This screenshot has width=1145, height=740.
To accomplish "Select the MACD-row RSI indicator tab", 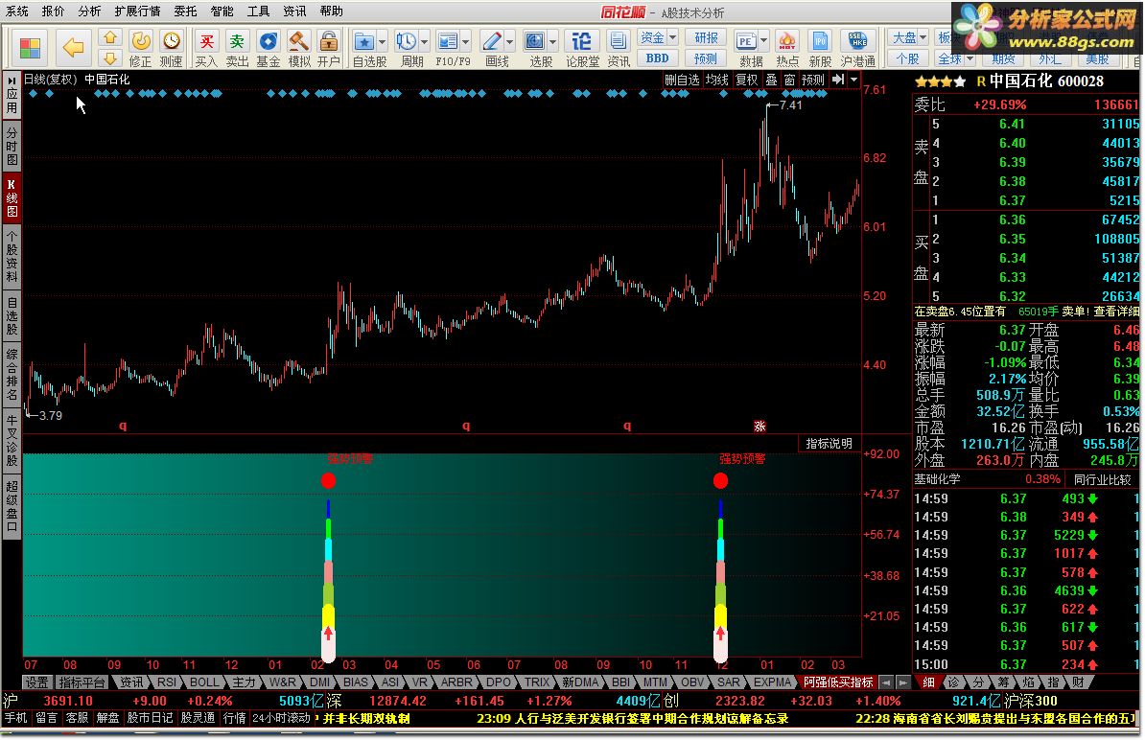I will 167,682.
